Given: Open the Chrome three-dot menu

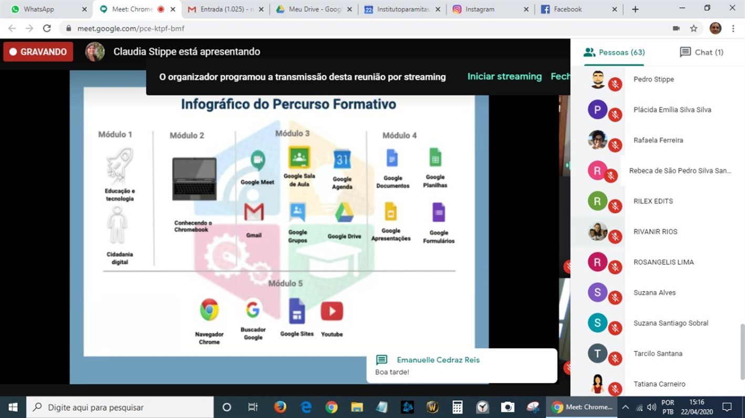Looking at the screenshot, I should (733, 28).
